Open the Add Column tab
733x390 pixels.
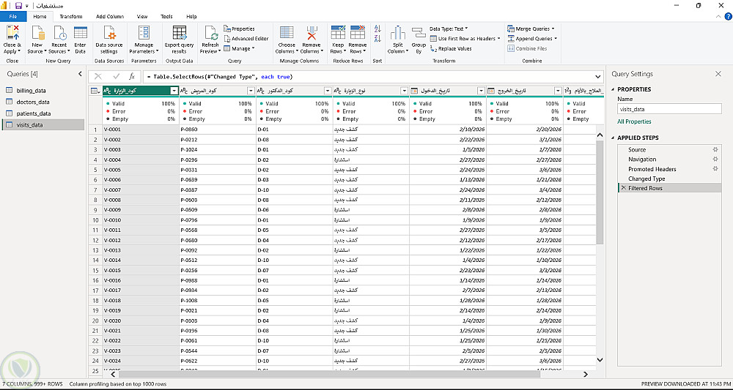coord(110,16)
